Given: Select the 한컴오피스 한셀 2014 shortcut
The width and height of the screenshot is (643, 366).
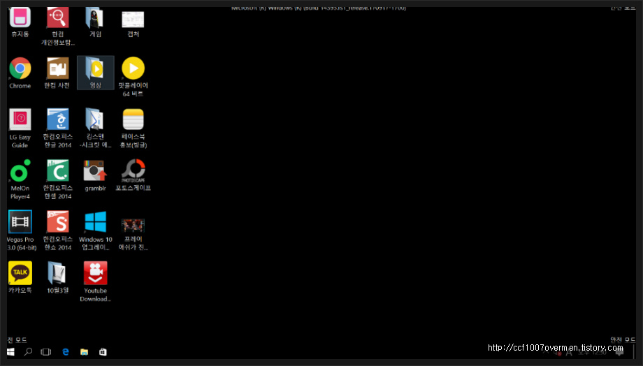Looking at the screenshot, I should coord(58,170).
